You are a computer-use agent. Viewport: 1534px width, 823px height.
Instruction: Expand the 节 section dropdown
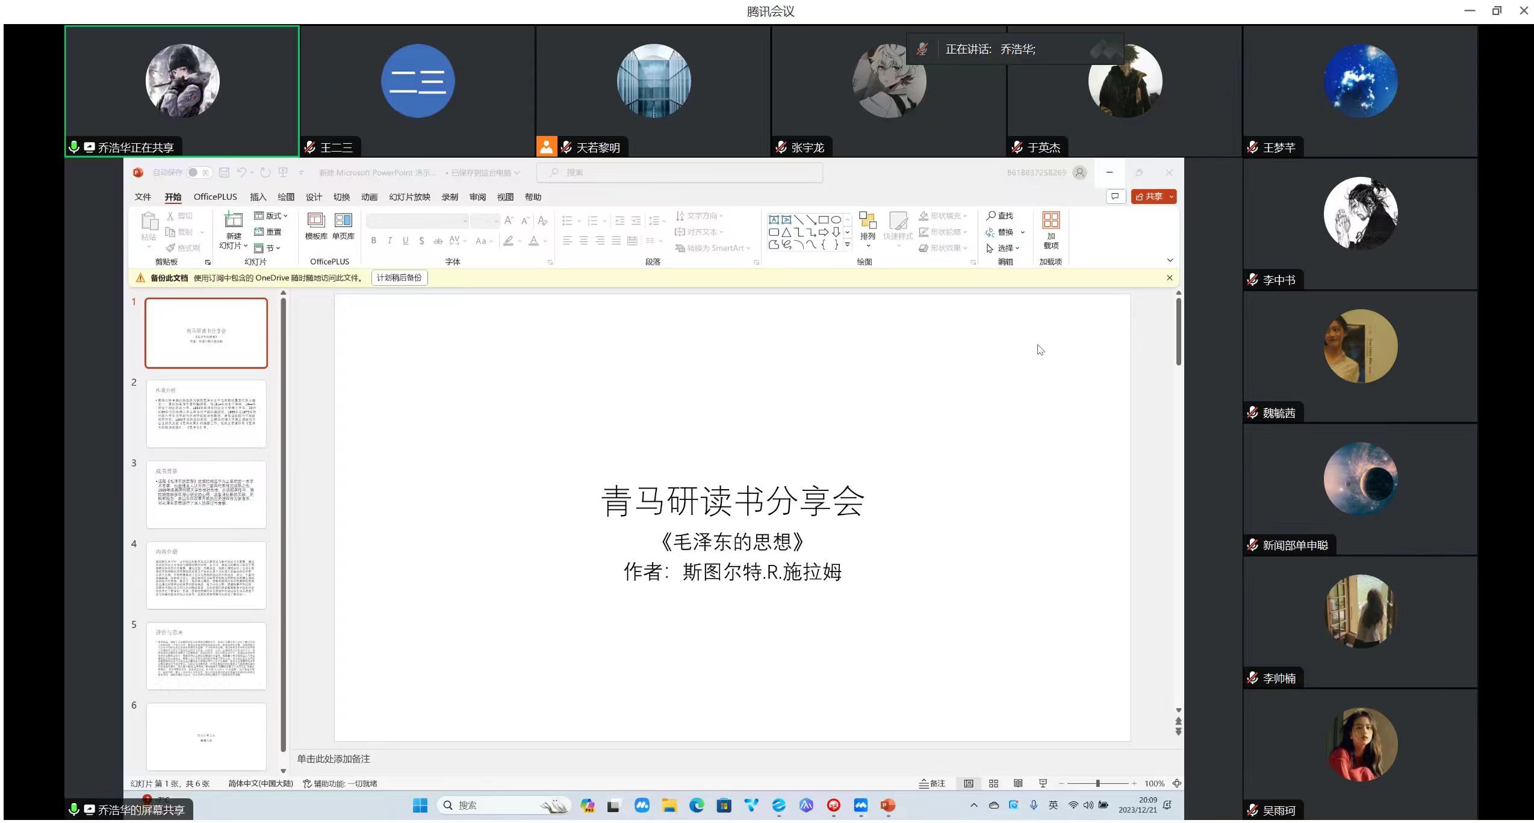point(267,248)
